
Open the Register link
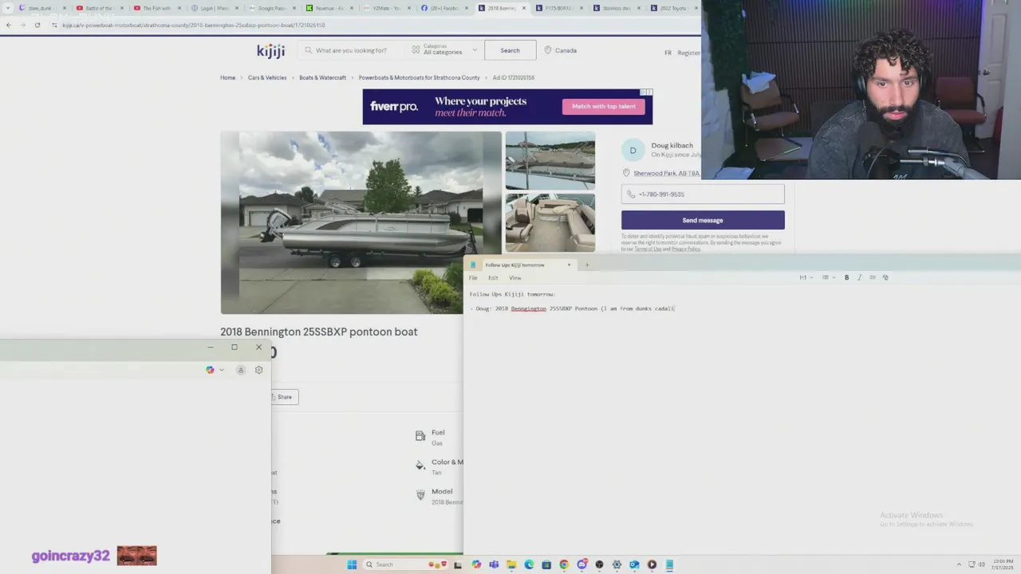coord(688,53)
